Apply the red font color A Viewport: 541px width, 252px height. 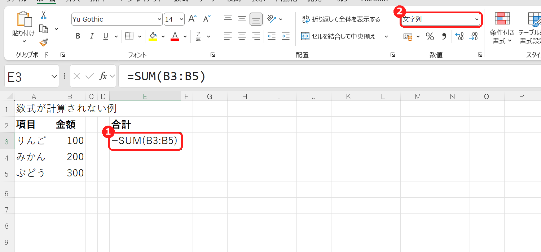[x=175, y=36]
